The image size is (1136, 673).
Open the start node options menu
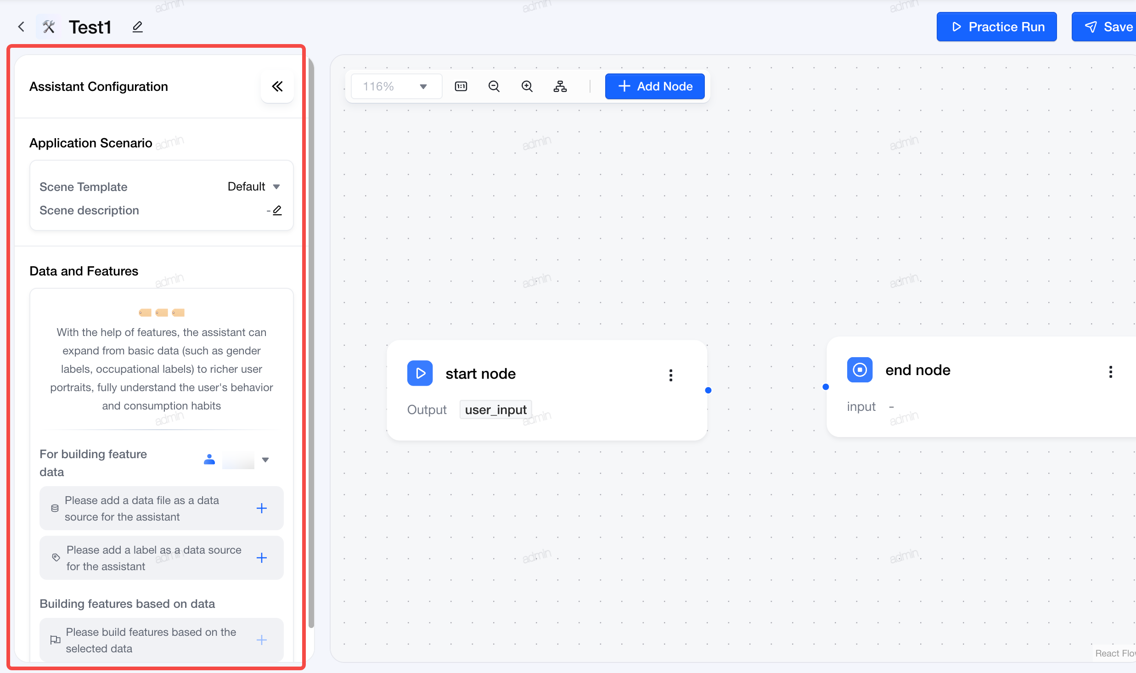click(x=671, y=375)
